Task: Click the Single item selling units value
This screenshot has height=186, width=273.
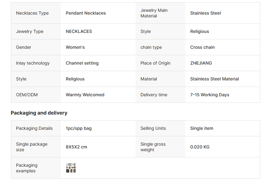Action: tap(202, 128)
